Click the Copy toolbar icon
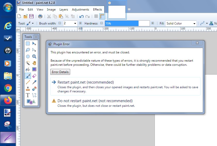This screenshot has width=217, height=146. (55, 16)
